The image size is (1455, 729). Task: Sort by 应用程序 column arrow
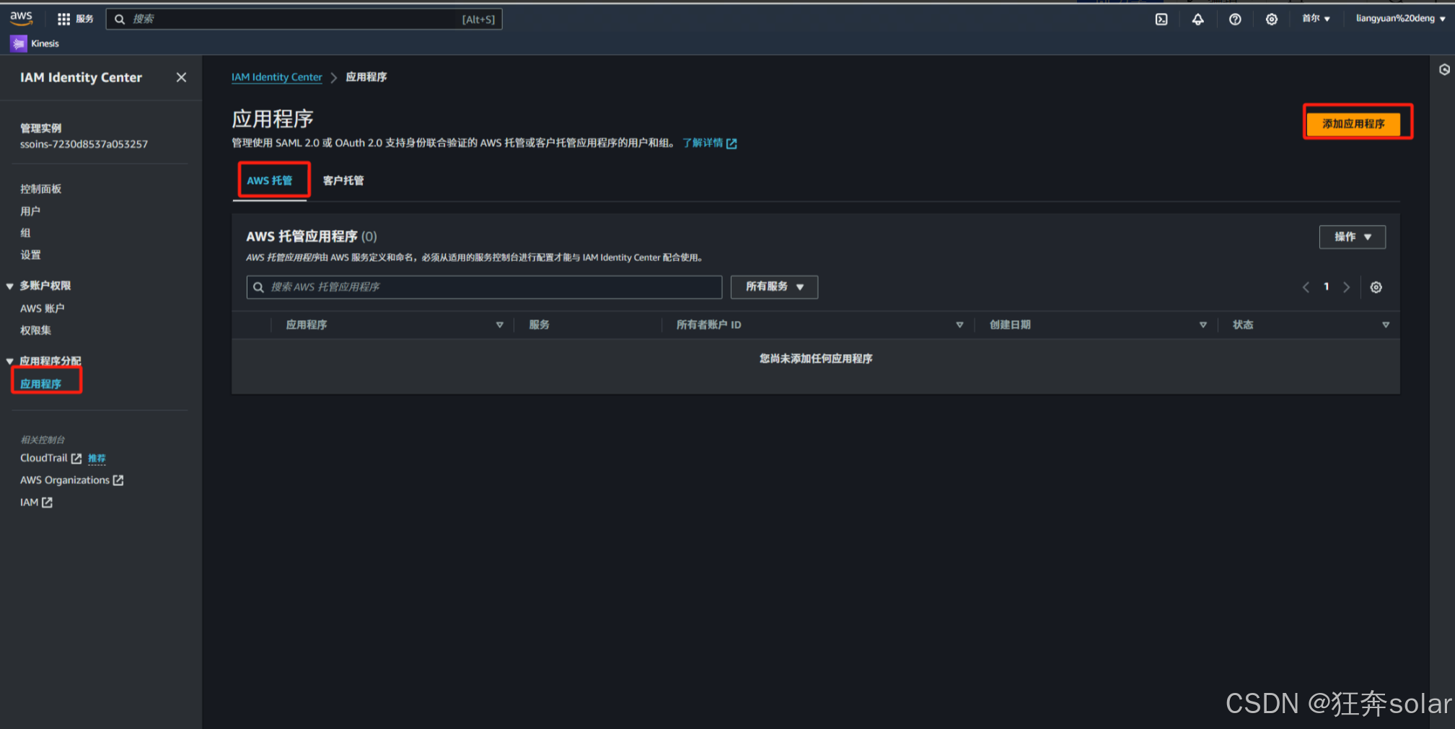coord(499,325)
